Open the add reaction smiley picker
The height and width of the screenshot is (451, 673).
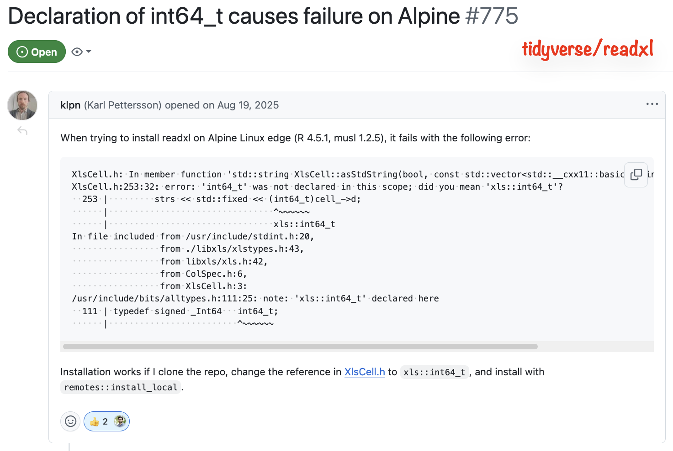coord(70,421)
